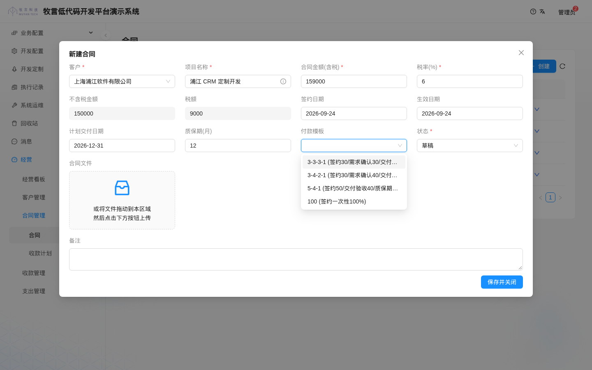Click the 质保期(月) input field
This screenshot has width=592, height=370.
click(x=238, y=146)
